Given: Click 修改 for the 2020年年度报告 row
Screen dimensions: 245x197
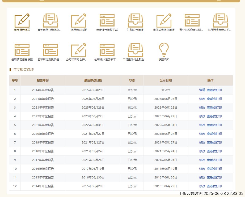Looking at the screenshot, I should pyautogui.click(x=202, y=134).
